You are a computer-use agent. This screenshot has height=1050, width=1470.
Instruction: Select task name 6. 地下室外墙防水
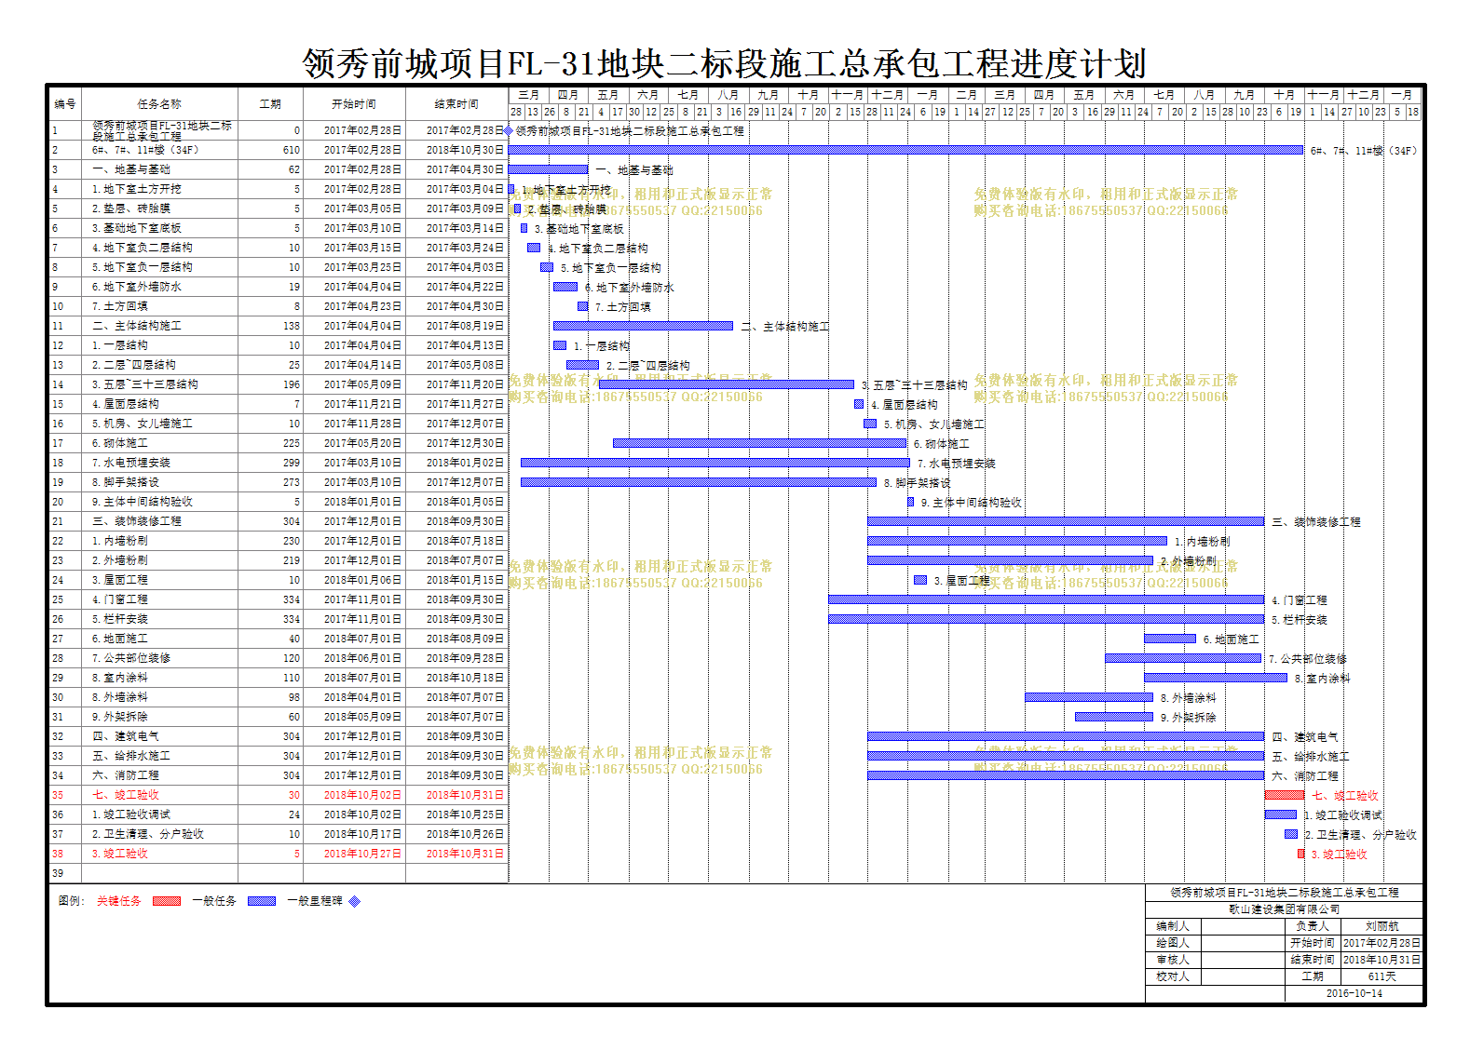point(136,287)
